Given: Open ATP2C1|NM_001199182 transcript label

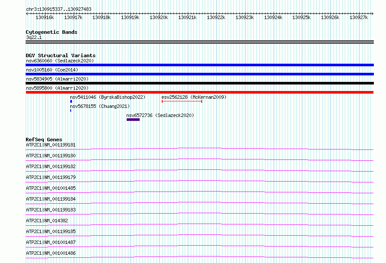Looking at the screenshot, I should (x=51, y=166).
